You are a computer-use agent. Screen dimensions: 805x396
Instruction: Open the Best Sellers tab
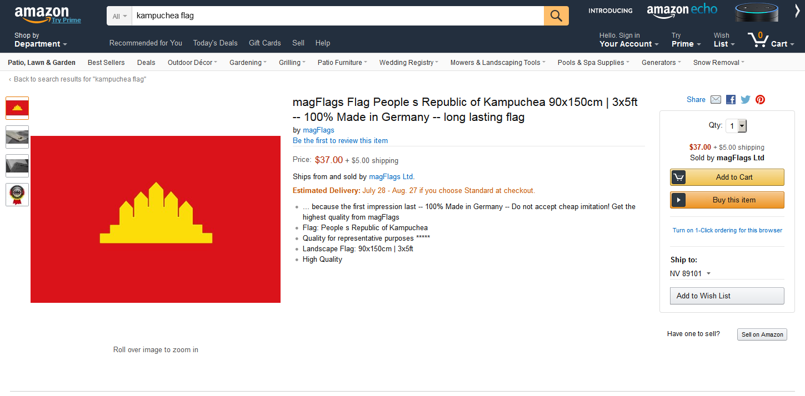[106, 63]
